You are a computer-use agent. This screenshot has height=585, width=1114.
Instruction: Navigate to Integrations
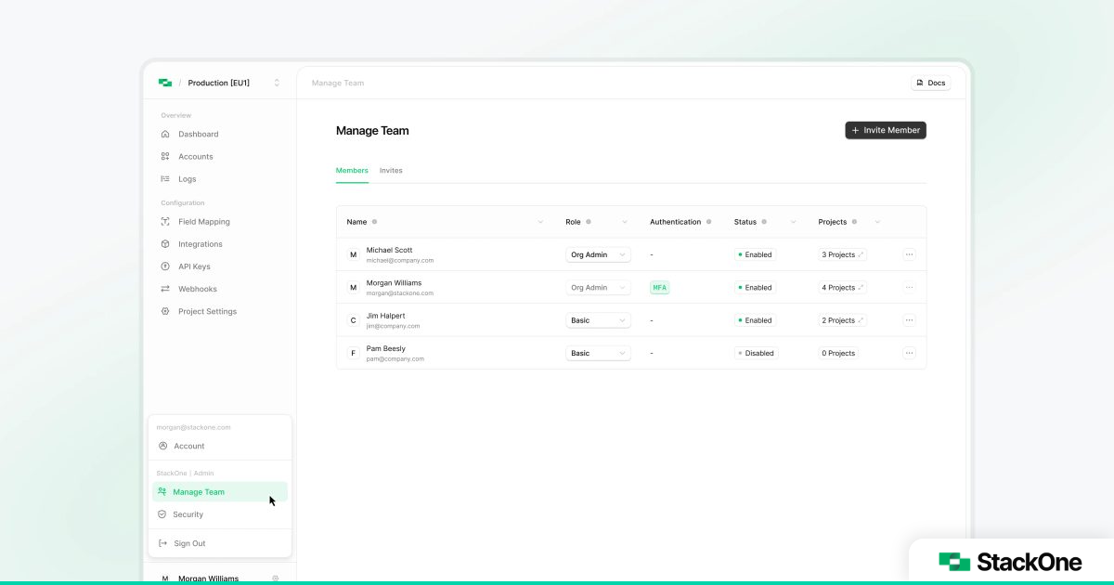click(x=200, y=244)
